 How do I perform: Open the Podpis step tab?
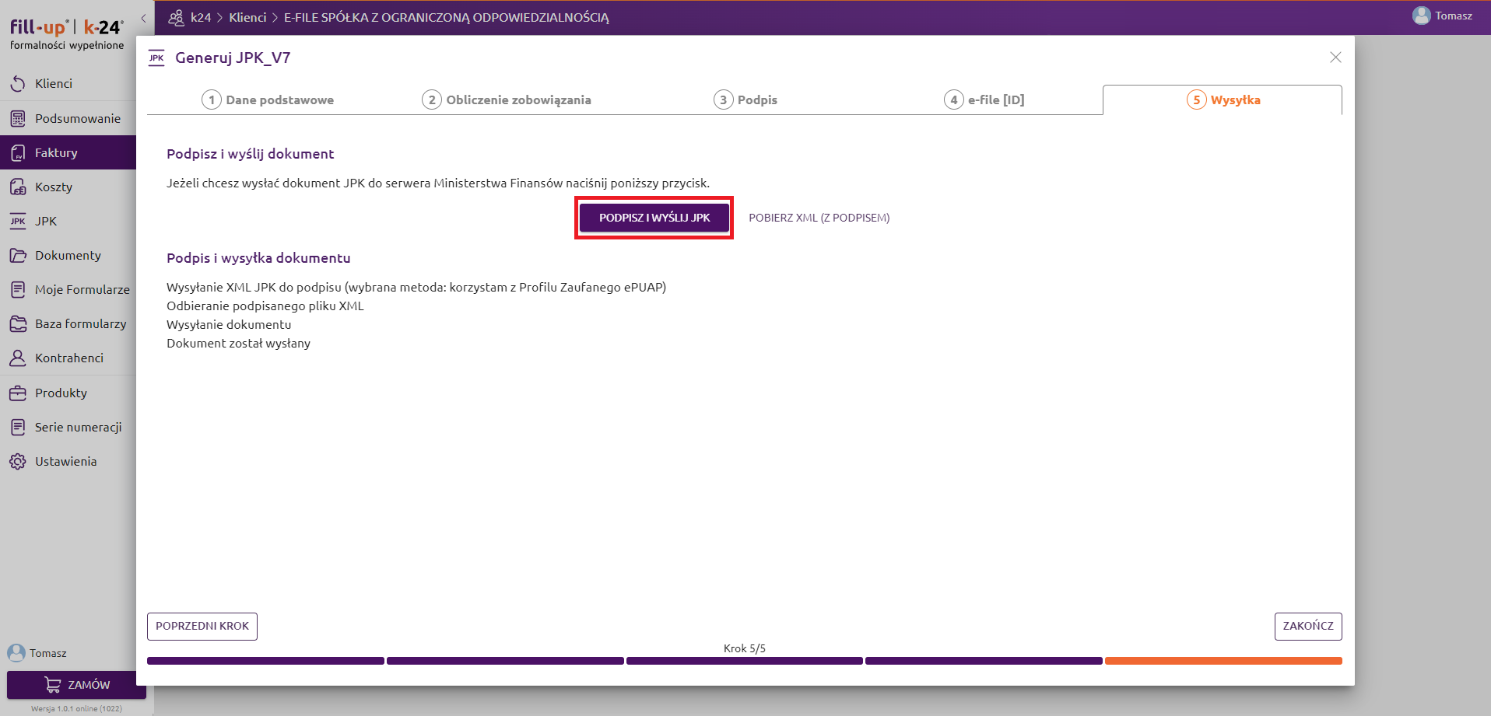coord(745,100)
